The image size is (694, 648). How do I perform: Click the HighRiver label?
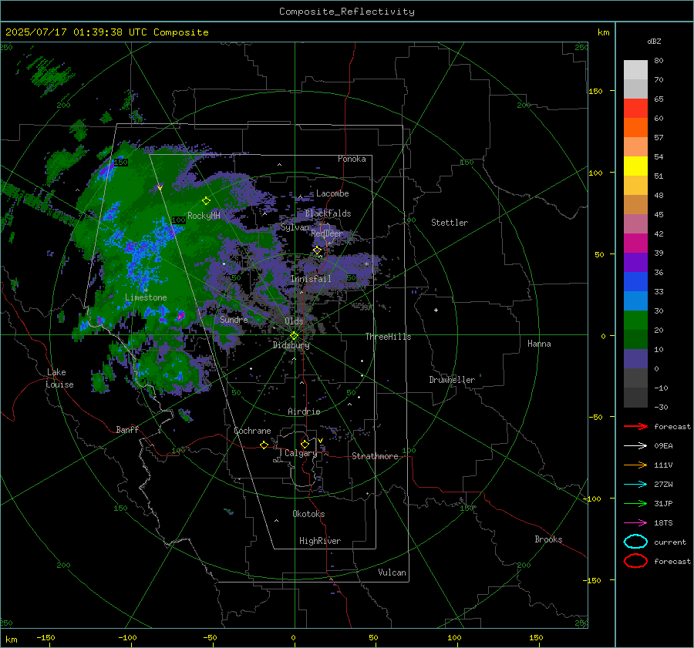[x=320, y=541]
